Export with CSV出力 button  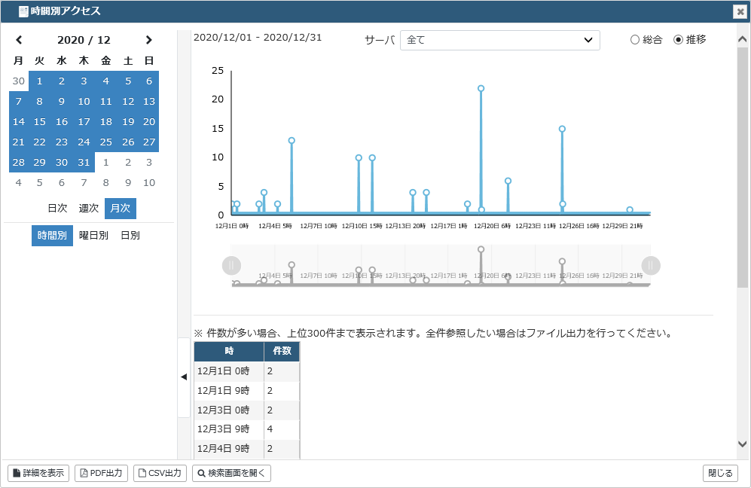[160, 473]
